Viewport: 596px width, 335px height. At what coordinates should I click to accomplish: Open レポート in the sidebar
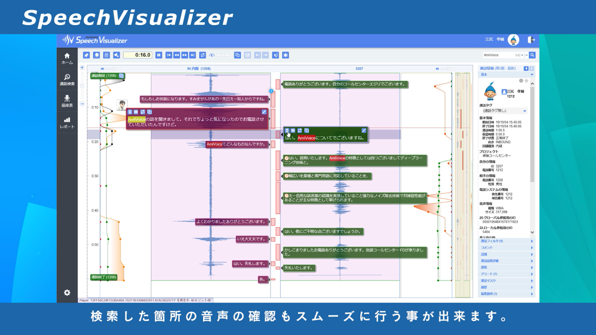point(67,123)
